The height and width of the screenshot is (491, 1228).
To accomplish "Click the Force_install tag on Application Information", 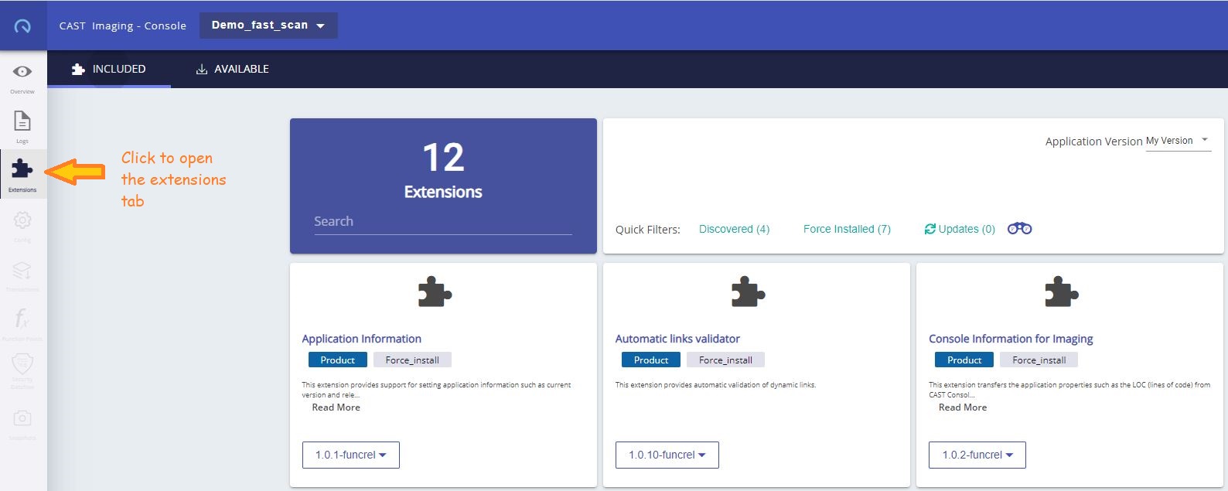I will tap(412, 360).
